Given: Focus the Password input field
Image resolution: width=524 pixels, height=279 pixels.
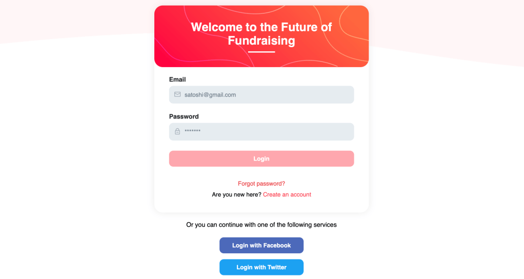Looking at the screenshot, I should click(x=267, y=132).
